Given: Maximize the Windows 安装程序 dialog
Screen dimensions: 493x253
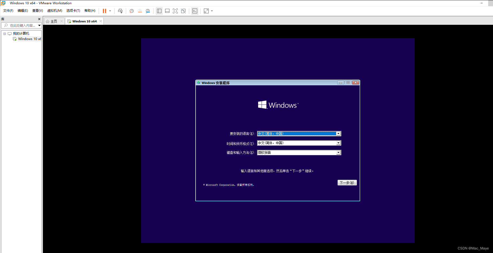Looking at the screenshot, I should click(348, 83).
